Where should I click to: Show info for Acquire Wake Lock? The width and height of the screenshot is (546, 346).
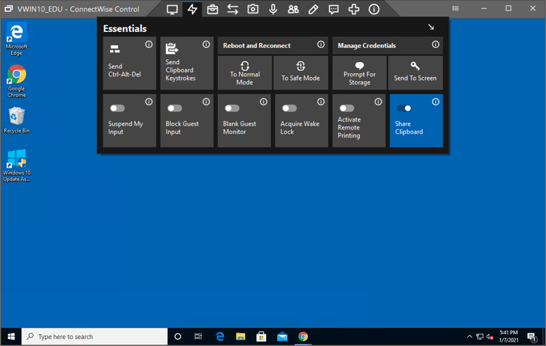click(x=321, y=102)
